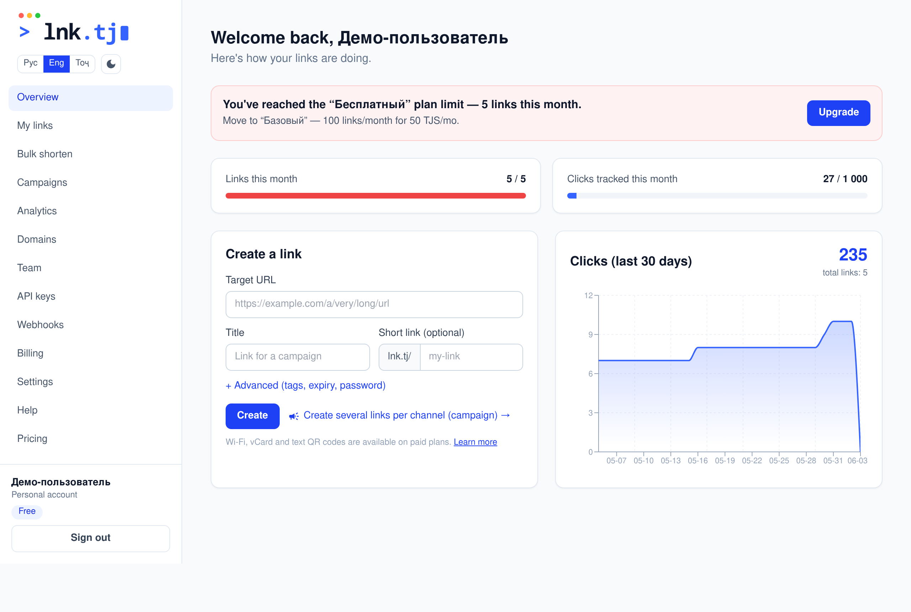Focus the my-link short link field

471,357
